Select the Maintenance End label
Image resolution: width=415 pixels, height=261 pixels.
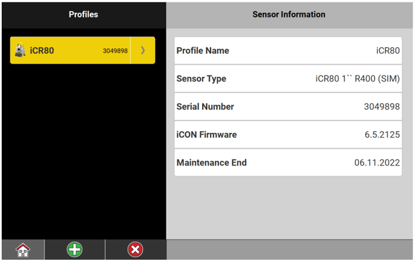(x=211, y=163)
